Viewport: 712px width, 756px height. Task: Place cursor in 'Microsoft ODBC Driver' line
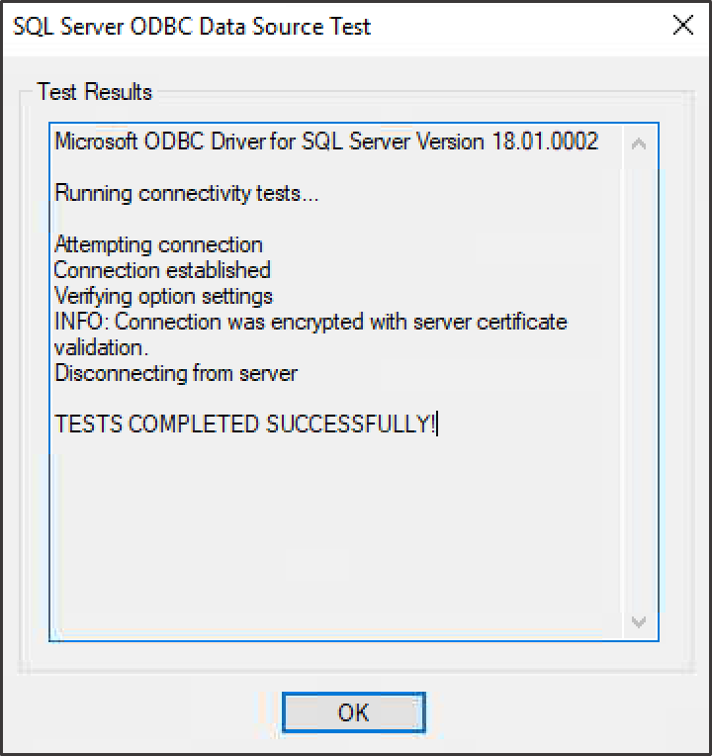pyautogui.click(x=326, y=142)
